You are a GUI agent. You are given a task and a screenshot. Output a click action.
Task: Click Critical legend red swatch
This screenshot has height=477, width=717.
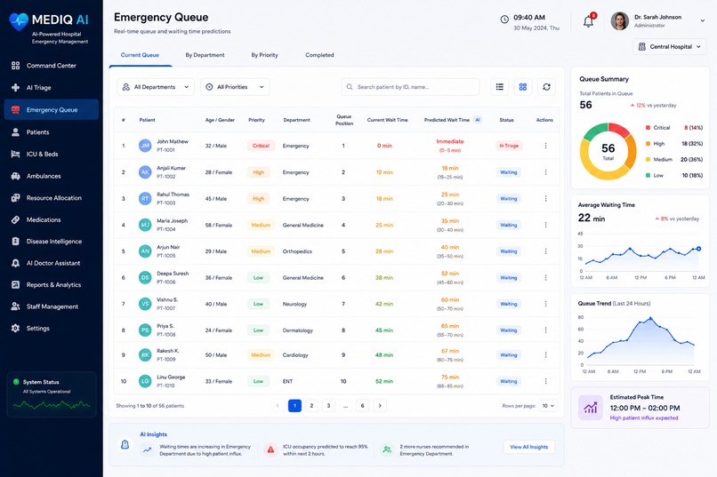(648, 128)
